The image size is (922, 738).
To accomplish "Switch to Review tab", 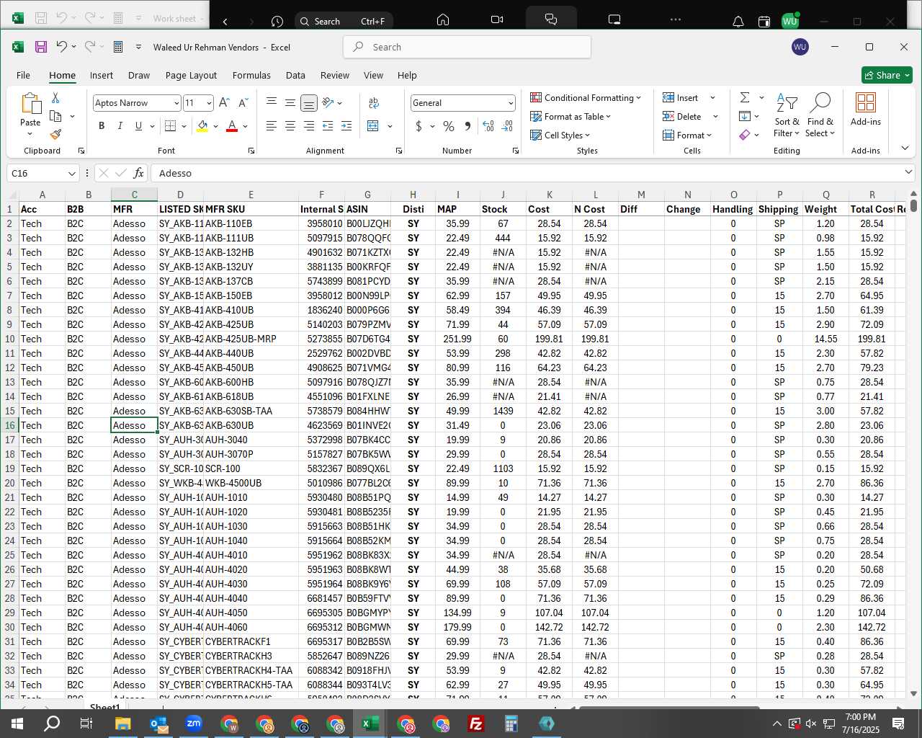I will click(335, 75).
